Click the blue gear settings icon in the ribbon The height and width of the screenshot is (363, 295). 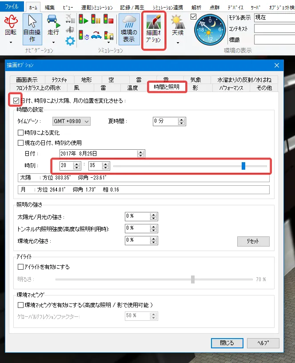pyautogui.click(x=70, y=41)
